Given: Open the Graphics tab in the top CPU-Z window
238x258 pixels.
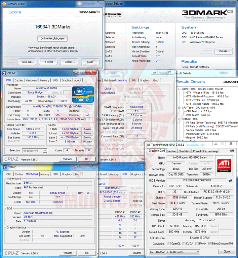Looking at the screenshot, I should tap(66, 80).
